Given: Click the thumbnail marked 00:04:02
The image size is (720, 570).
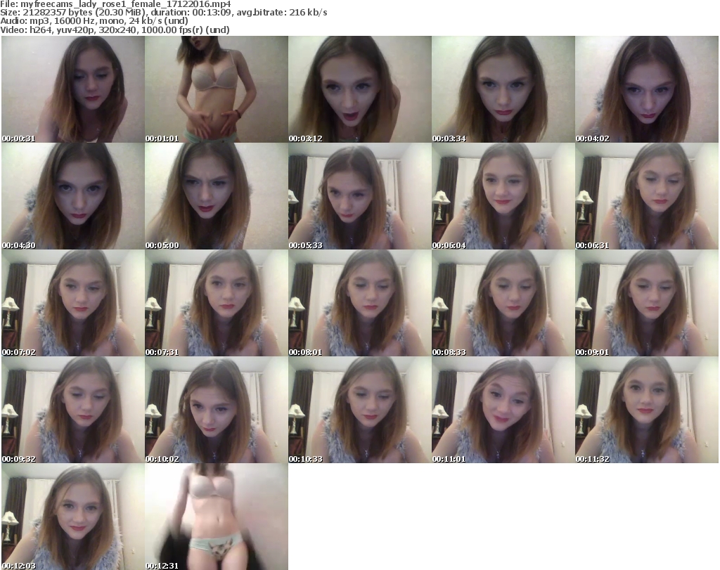Looking at the screenshot, I should (647, 89).
